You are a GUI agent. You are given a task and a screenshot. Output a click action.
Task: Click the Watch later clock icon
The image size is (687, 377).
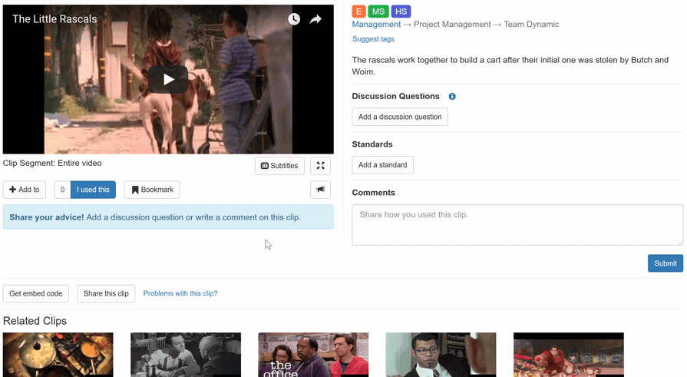click(294, 19)
